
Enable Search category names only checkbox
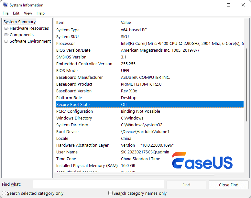coord(110,193)
